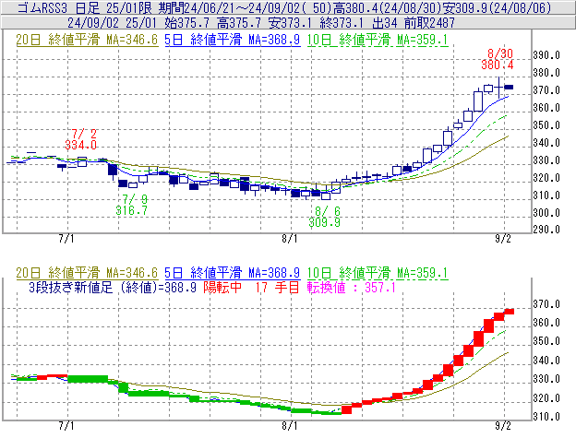Click the 310.0 price axis label in lower chart
The height and width of the screenshot is (438, 576).
(x=546, y=417)
